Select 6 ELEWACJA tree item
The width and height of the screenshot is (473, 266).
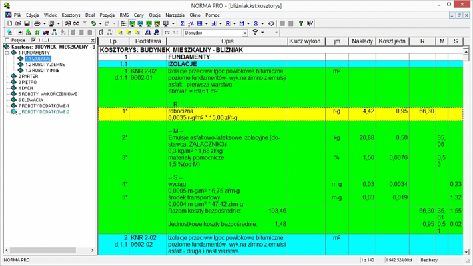pyautogui.click(x=31, y=100)
